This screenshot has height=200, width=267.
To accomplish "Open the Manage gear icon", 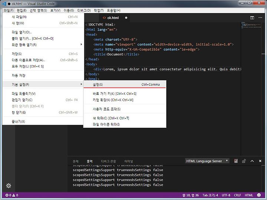I will (x=9, y=186).
